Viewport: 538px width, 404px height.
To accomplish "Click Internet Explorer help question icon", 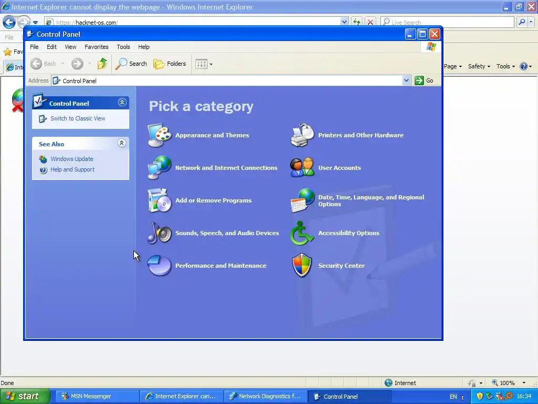I will (x=524, y=66).
